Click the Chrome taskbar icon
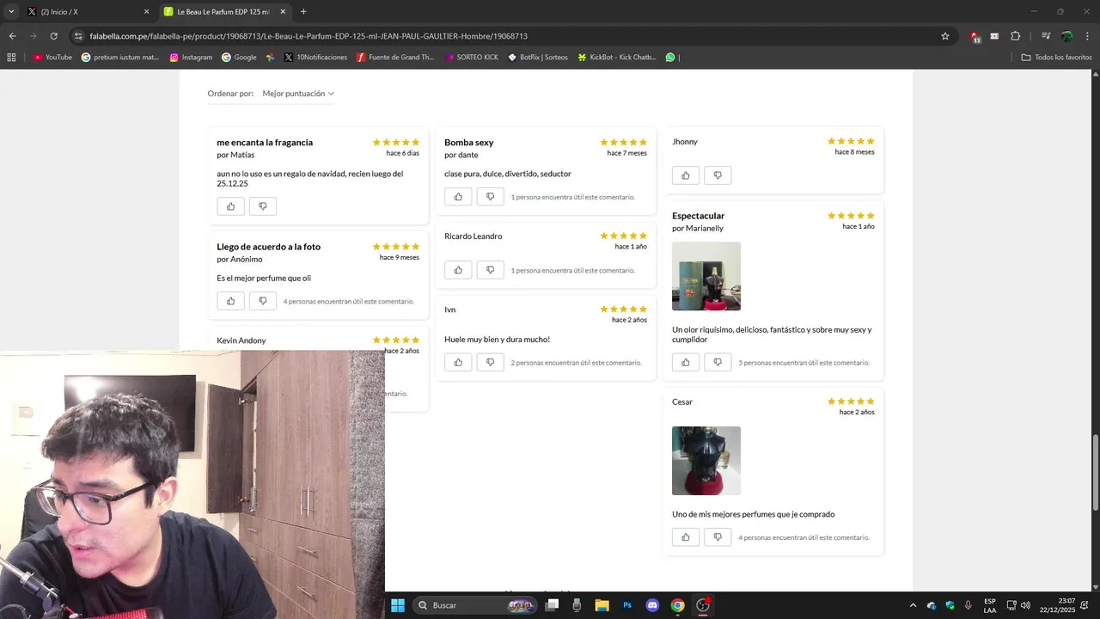This screenshot has width=1100, height=619. [x=677, y=605]
